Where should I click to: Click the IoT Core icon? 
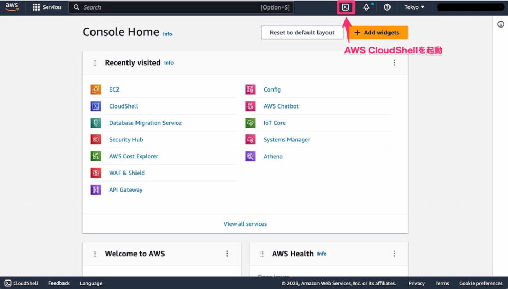click(x=250, y=123)
